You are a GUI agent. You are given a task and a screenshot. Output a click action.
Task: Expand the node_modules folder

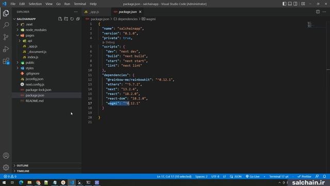pos(18,30)
